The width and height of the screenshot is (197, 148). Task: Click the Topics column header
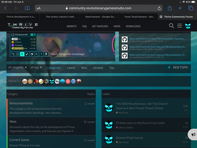91,94
